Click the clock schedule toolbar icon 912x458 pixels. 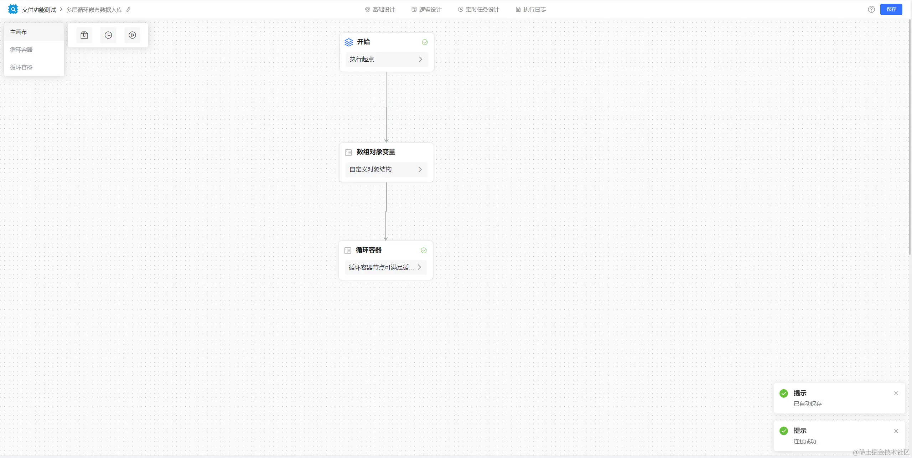[x=108, y=35]
